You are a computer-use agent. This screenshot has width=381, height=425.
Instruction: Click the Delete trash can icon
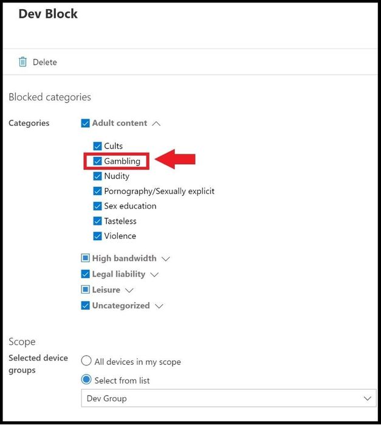22,62
